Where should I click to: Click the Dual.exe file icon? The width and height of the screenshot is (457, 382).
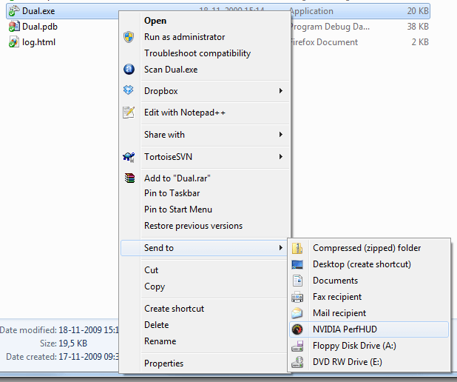point(13,11)
